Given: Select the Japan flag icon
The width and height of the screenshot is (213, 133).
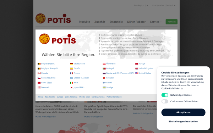Looking at the screenshot, I should click(72, 88).
